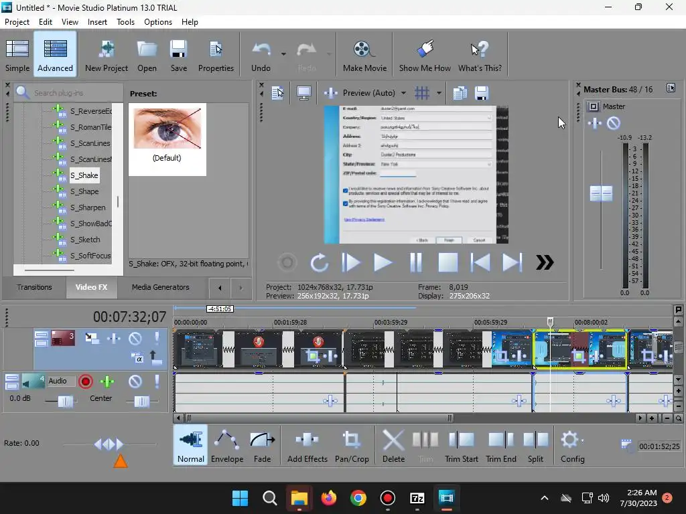Open Google Chrome from taskbar
The height and width of the screenshot is (514, 686).
point(358,498)
